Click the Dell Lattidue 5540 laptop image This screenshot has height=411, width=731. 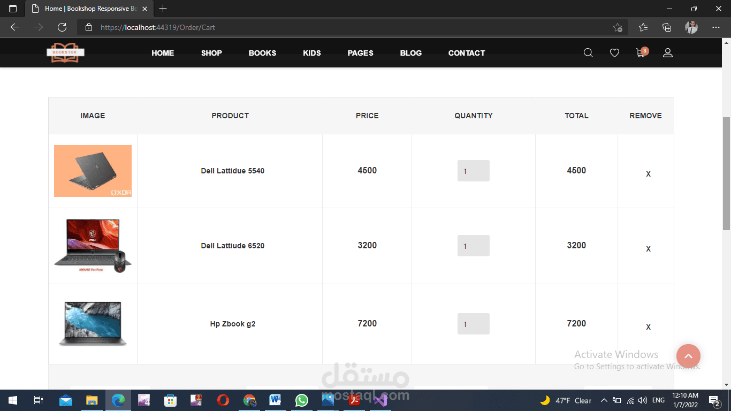[x=93, y=171]
